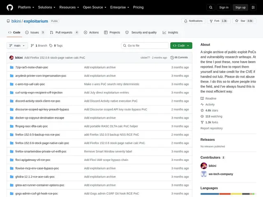263x197 pixels.
Task: Click the Notifications bell button
Action: coord(193,21)
